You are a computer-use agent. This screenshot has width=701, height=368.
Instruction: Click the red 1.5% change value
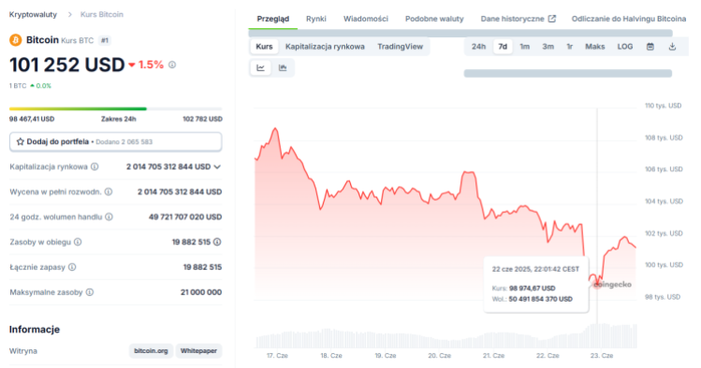tap(151, 64)
